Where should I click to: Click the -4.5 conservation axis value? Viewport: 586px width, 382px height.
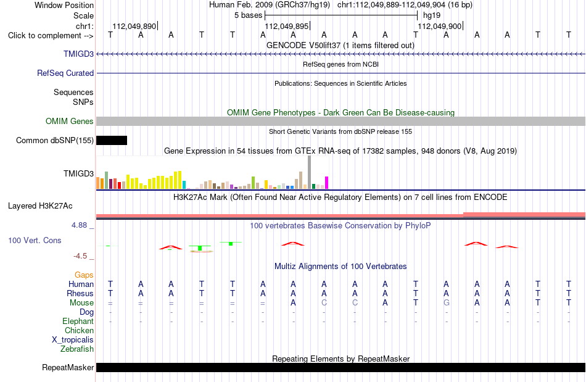click(80, 256)
